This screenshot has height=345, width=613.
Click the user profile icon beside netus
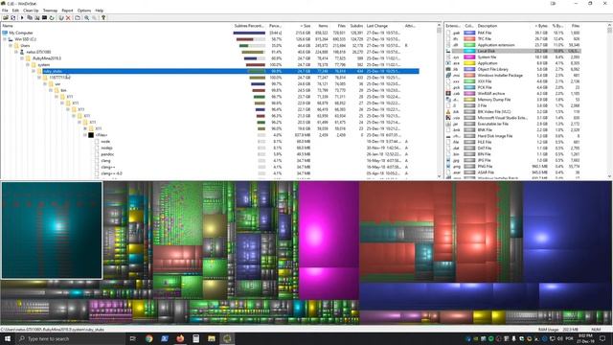pos(22,52)
